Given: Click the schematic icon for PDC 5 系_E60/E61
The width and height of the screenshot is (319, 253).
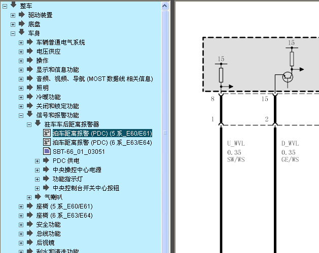Looking at the screenshot, I should 47,133.
